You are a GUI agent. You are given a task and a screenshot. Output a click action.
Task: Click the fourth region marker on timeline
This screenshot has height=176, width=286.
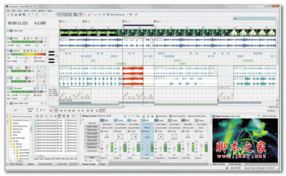[155, 21]
